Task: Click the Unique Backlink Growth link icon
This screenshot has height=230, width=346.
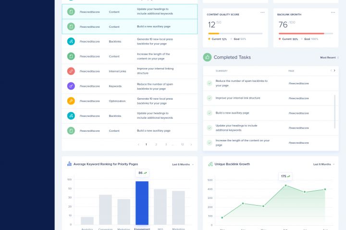Action: pyautogui.click(x=210, y=164)
